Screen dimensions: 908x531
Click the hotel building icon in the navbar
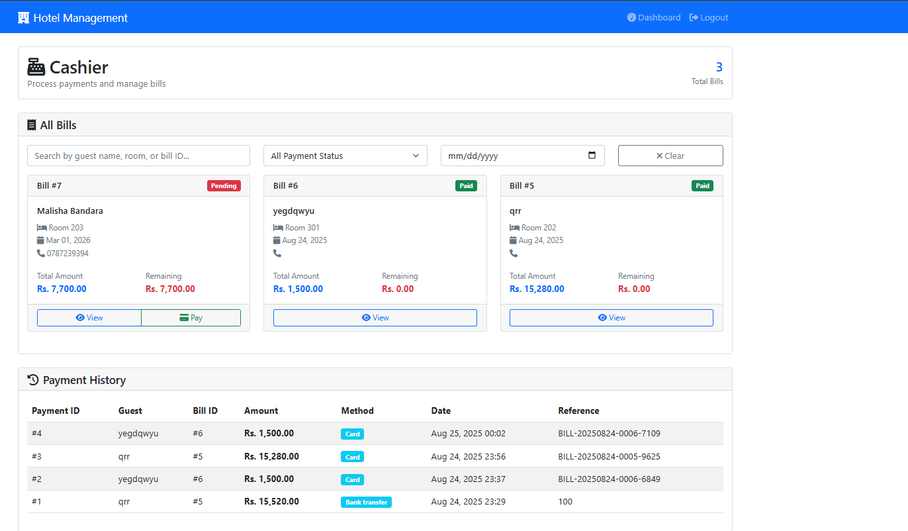click(x=24, y=17)
